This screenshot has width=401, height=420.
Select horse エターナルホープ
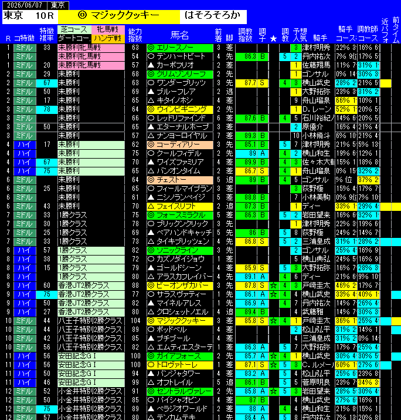pos(179,127)
